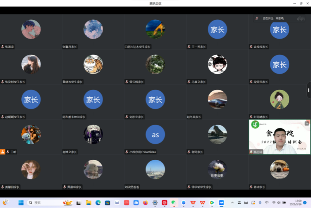Expand the hidden system tray icons chevron
This screenshot has height=208, width=311.
tap(232, 203)
